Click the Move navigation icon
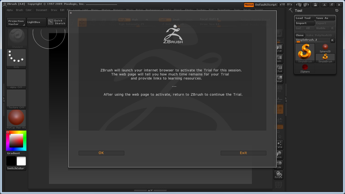 coord(279,154)
